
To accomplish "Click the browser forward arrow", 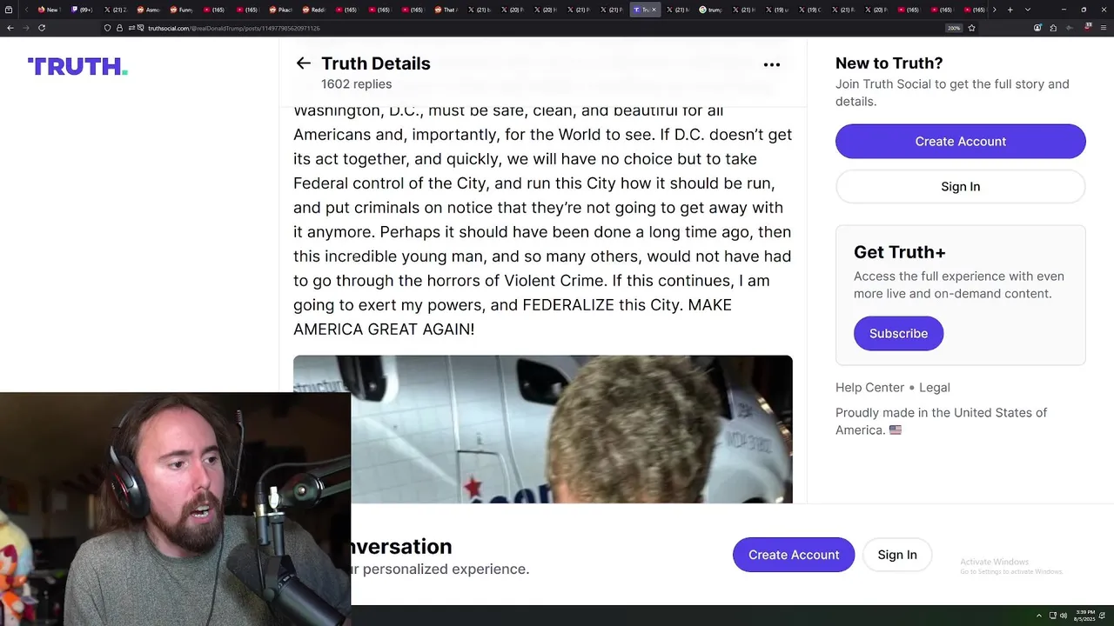I will tap(26, 28).
